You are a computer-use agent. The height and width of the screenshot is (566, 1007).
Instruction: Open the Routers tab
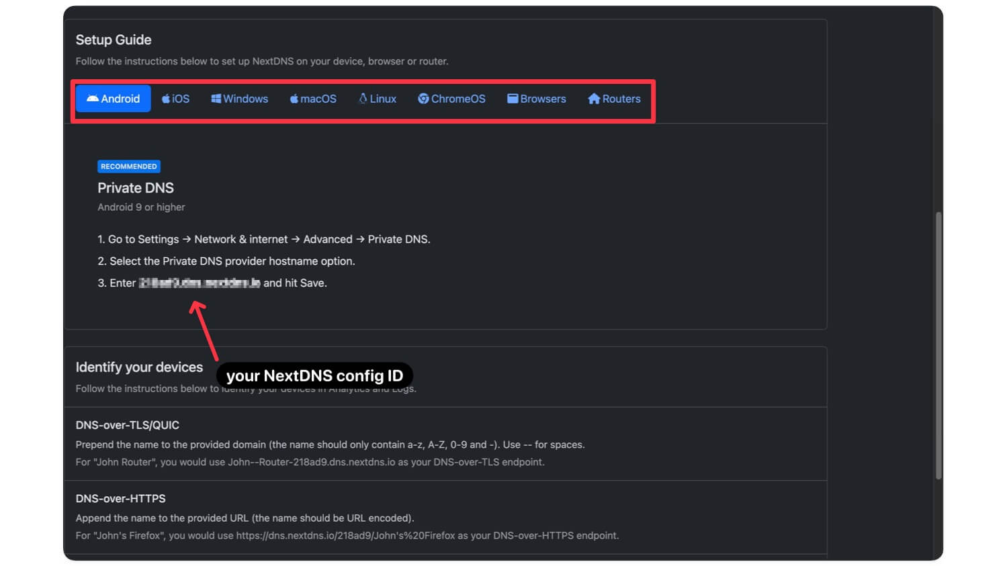click(614, 99)
